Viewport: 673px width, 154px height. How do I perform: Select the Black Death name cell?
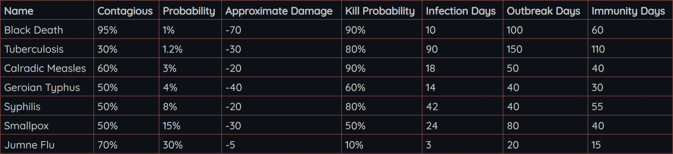(x=34, y=30)
